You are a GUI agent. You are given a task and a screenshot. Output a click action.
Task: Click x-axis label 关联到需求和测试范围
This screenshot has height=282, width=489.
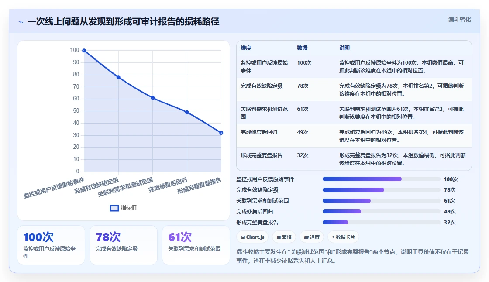pyautogui.click(x=125, y=187)
